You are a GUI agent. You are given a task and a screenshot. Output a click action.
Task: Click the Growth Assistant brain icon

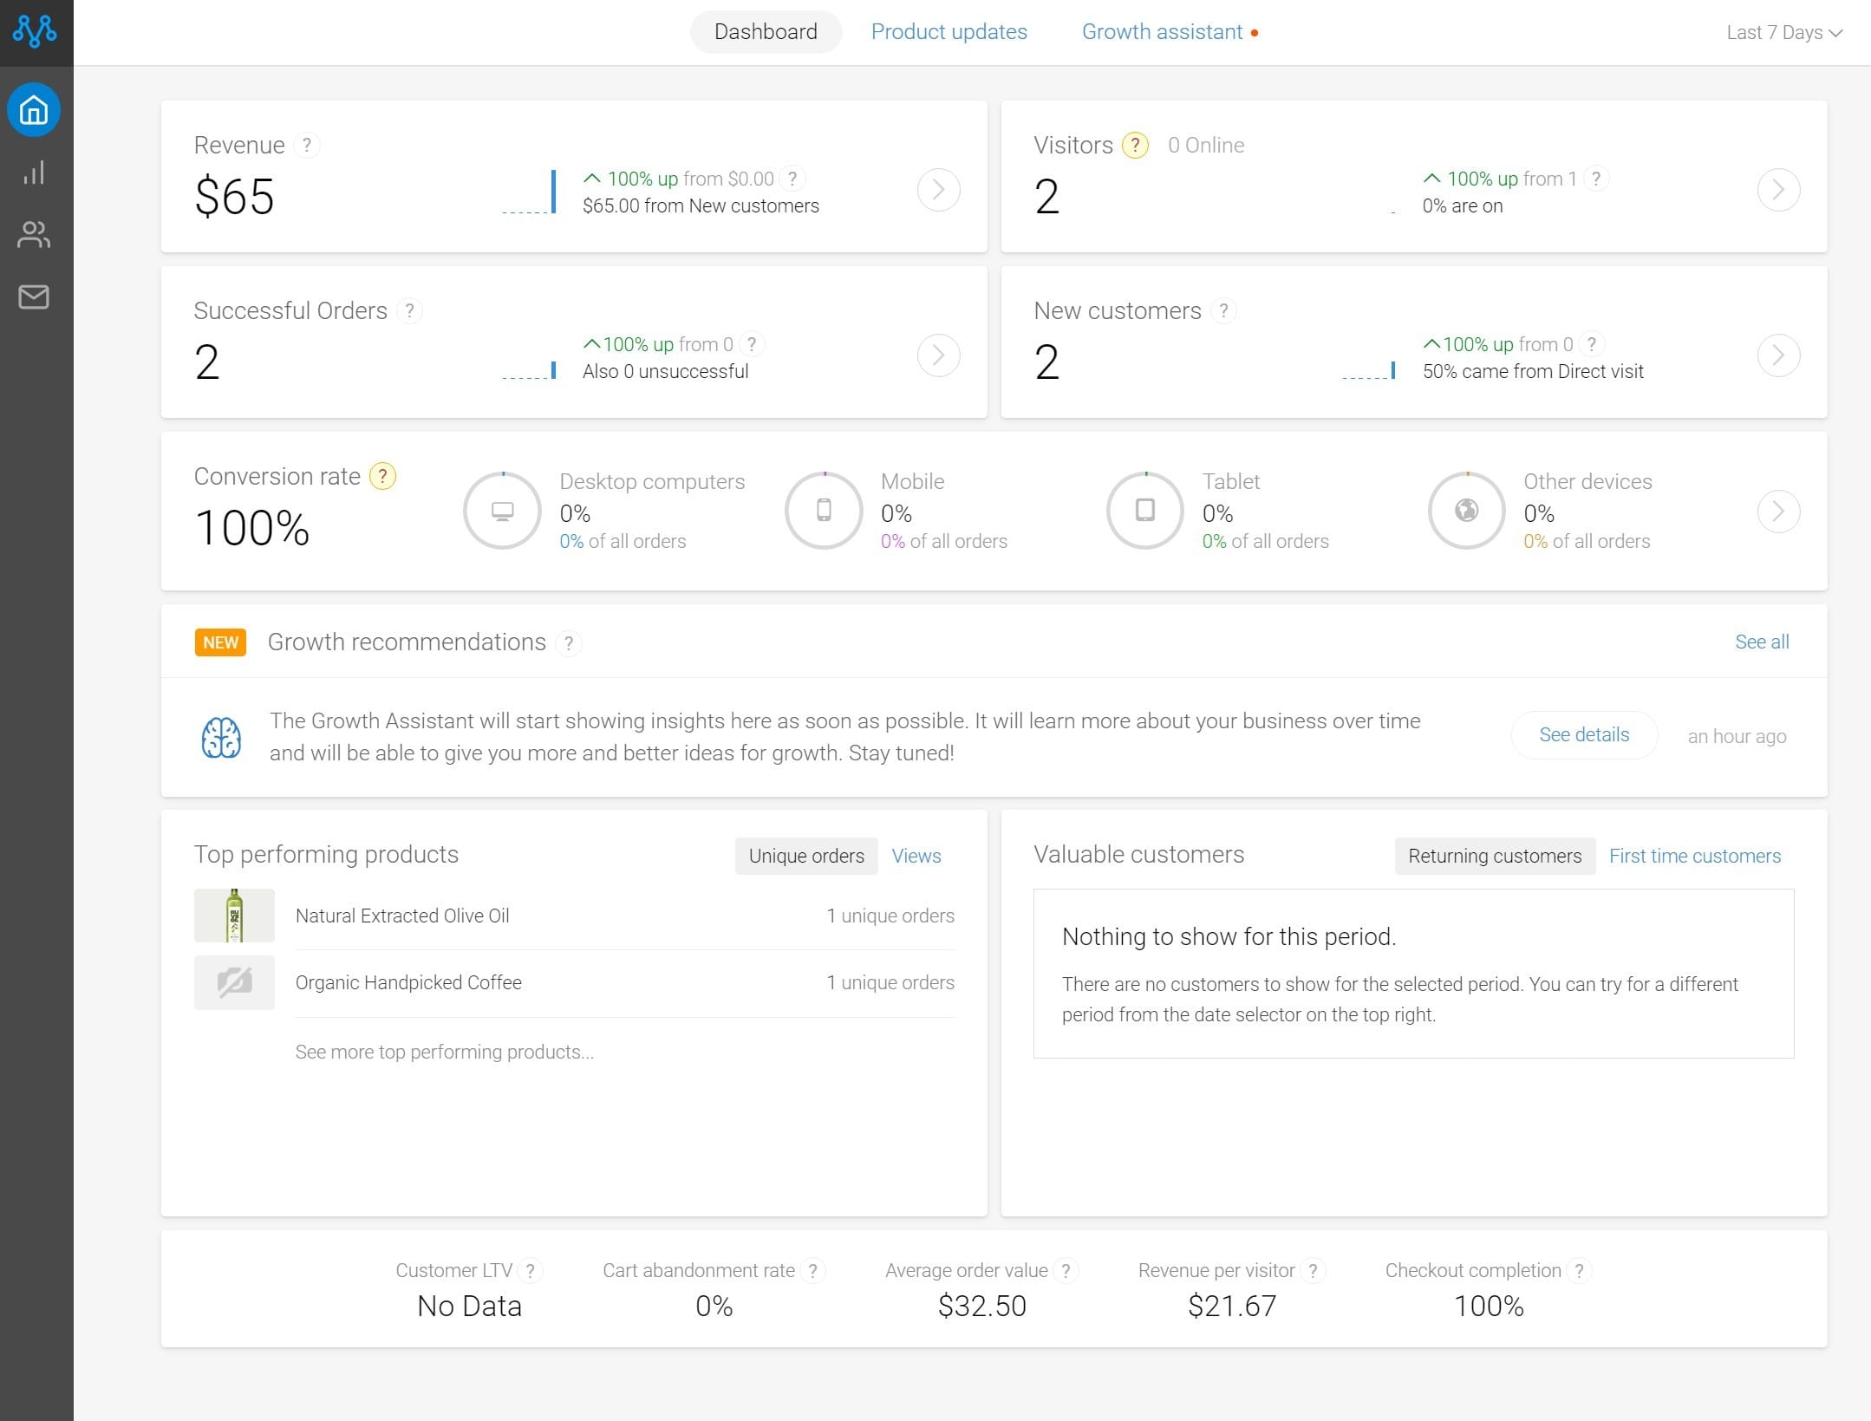[221, 738]
